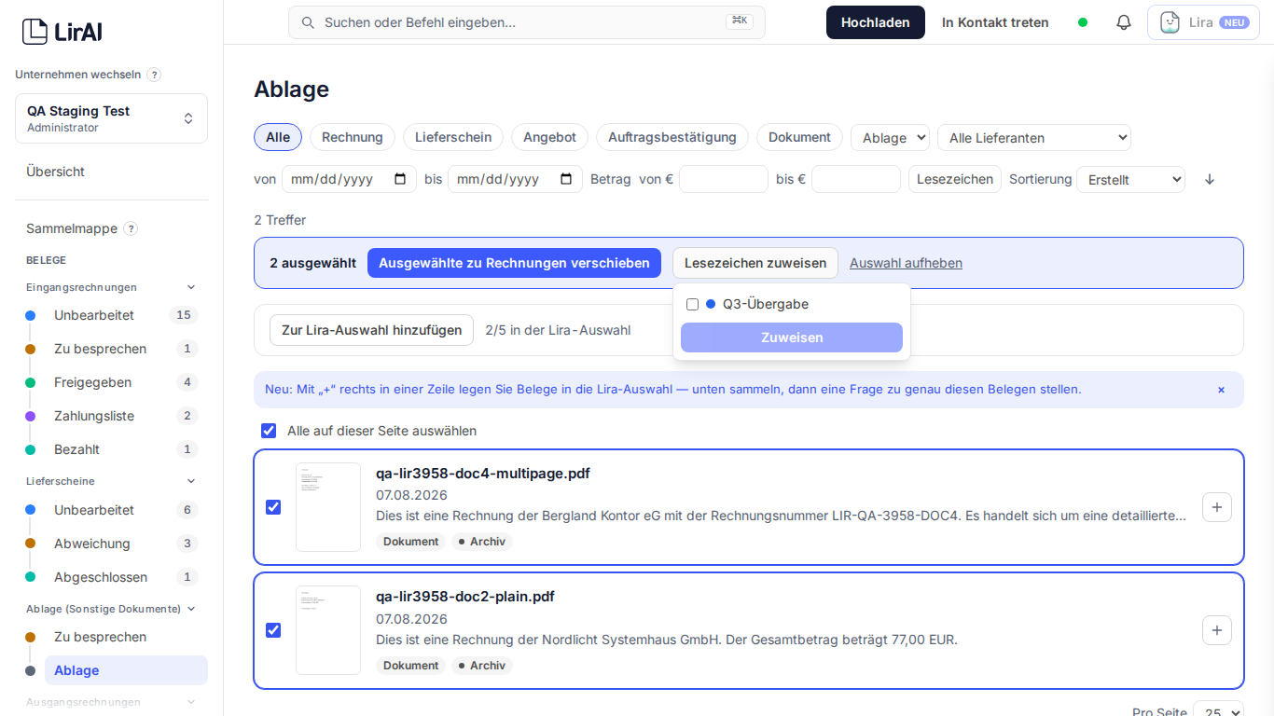Select the Alle filter tab
The height and width of the screenshot is (716, 1274).
[278, 137]
